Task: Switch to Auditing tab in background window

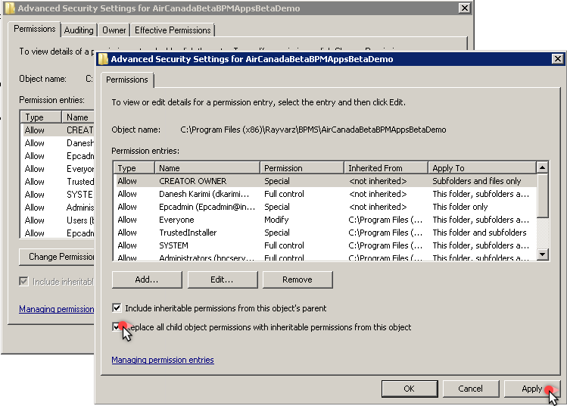Action: click(79, 30)
